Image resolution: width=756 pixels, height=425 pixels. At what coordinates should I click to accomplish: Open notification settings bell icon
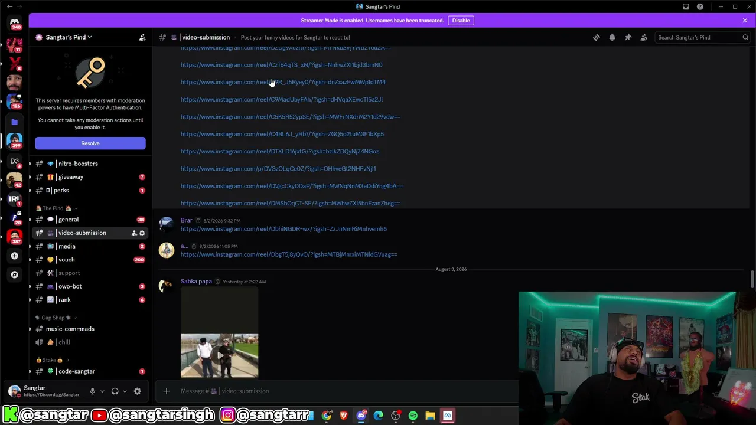click(x=612, y=37)
